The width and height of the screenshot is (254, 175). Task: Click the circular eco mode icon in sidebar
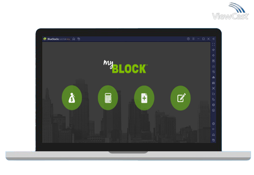coord(213,110)
